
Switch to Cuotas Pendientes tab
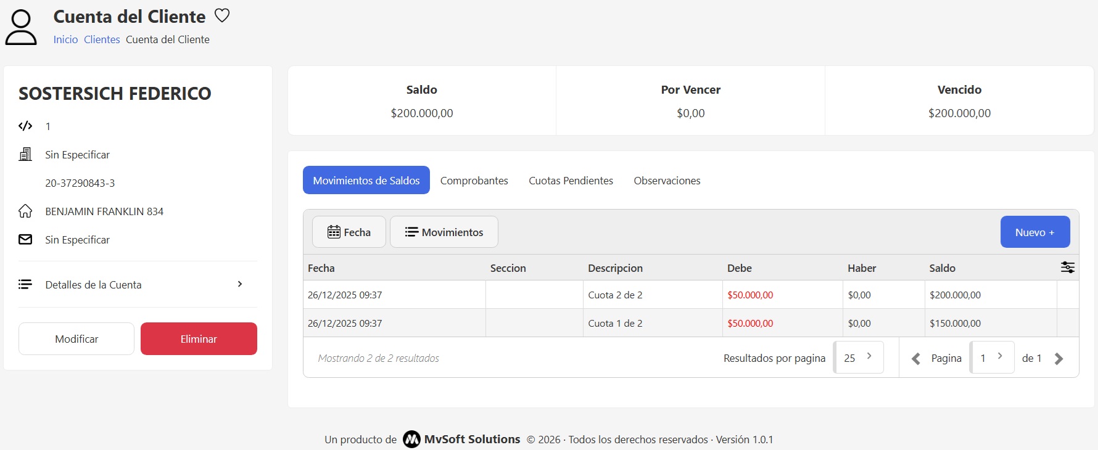[x=571, y=181]
